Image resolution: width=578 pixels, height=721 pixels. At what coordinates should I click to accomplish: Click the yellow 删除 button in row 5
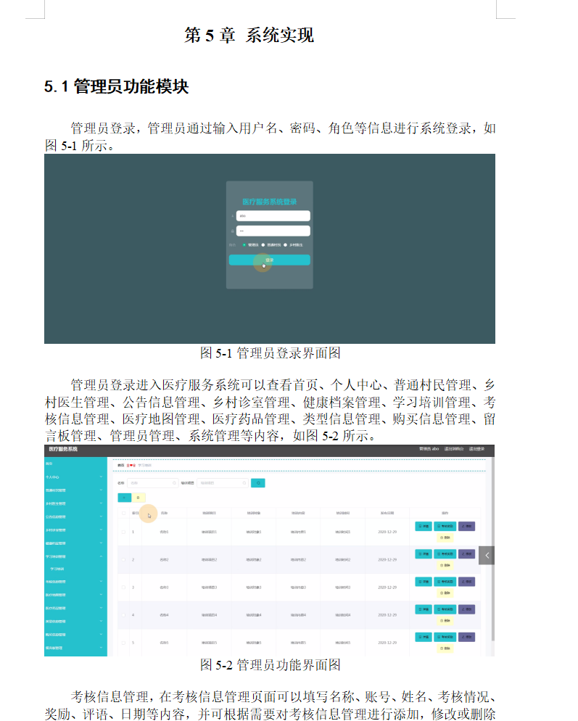click(x=445, y=648)
